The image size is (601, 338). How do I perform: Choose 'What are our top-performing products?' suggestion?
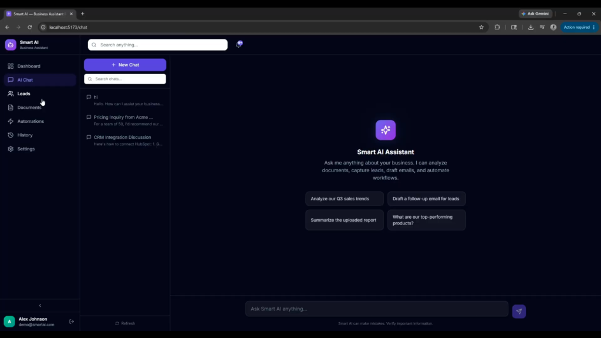pyautogui.click(x=426, y=220)
